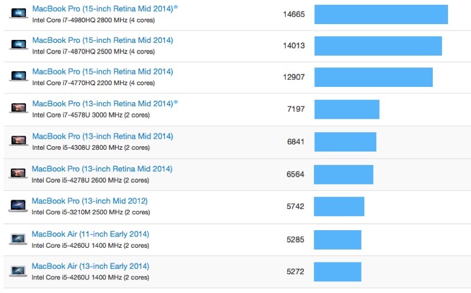
Task: Select the score value 5285
Action: click(x=296, y=240)
